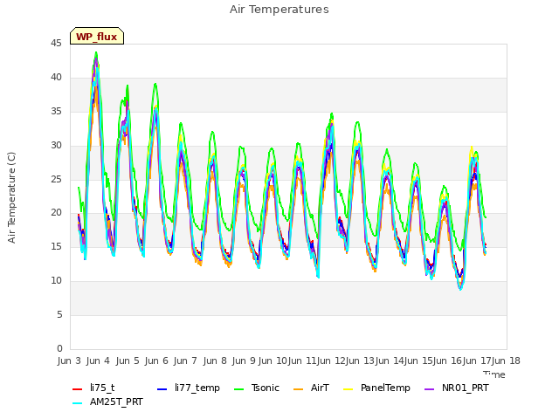This screenshot has width=559, height=419.
Task: Click the Jun 13 x-axis label
Action: [360, 361]
